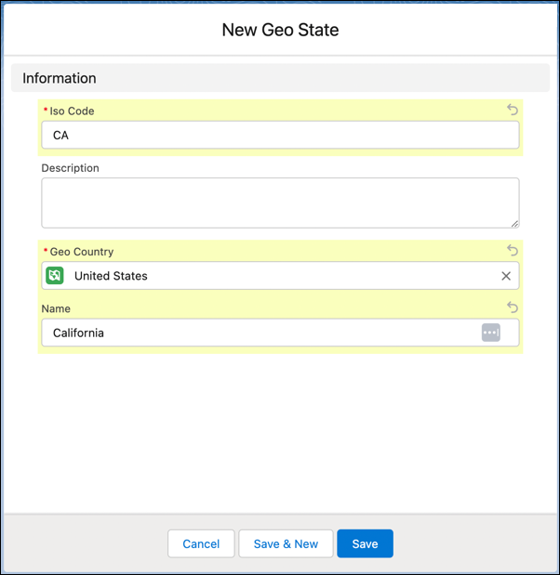Click the Geo Country label

click(82, 252)
